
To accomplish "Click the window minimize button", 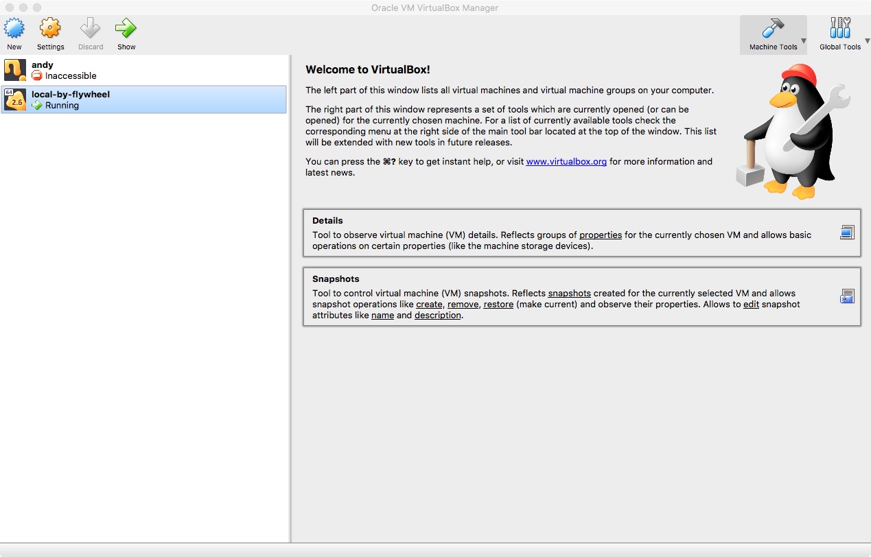I will (23, 8).
